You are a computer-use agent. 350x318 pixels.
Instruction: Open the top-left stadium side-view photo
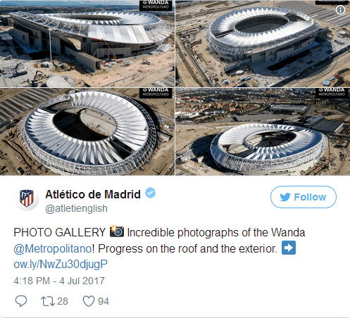coord(87,44)
